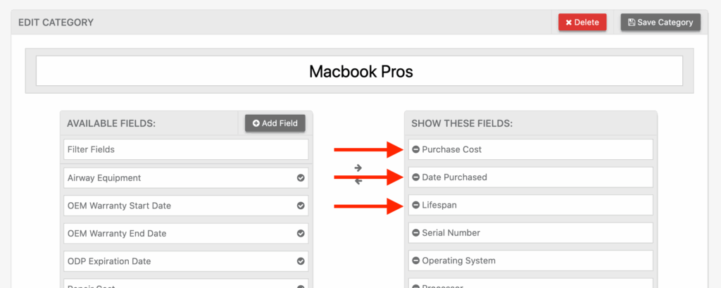Click into the Filter Fields search box
Screen dimensions: 721x288
pos(186,150)
